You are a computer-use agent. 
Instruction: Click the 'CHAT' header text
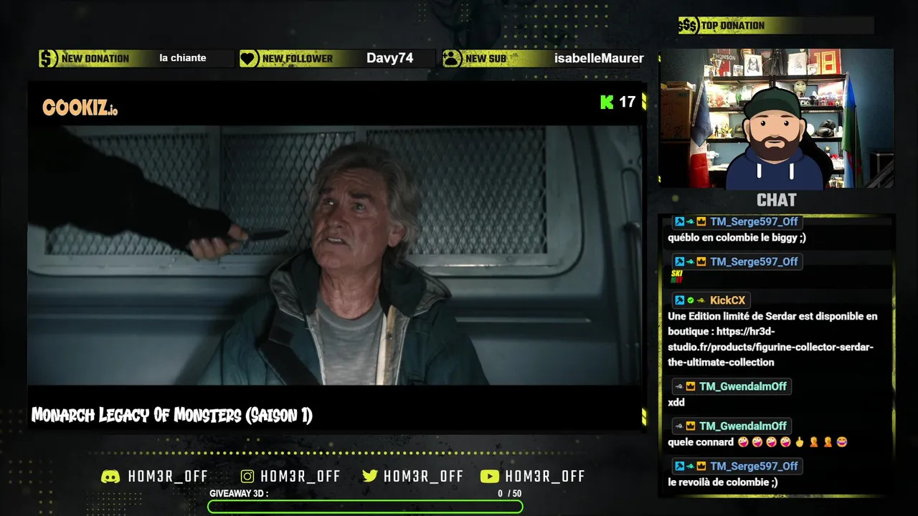tap(777, 200)
